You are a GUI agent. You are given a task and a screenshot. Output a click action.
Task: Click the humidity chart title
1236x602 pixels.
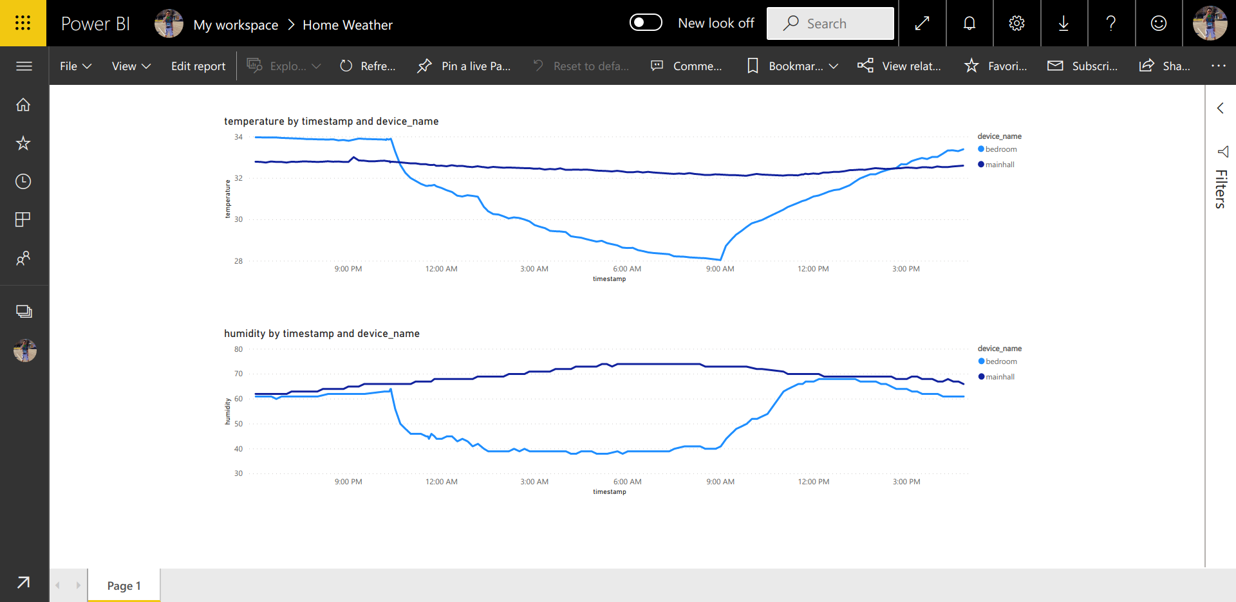[x=322, y=333]
